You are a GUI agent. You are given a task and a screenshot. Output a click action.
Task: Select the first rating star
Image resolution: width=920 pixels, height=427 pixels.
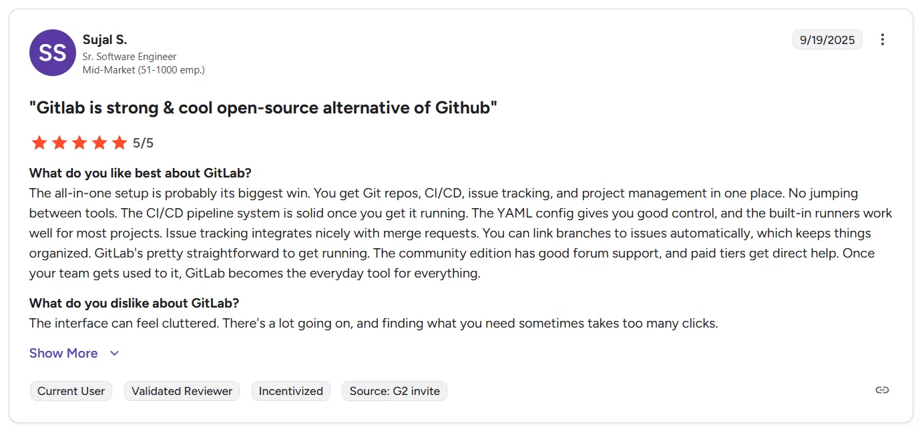(39, 142)
